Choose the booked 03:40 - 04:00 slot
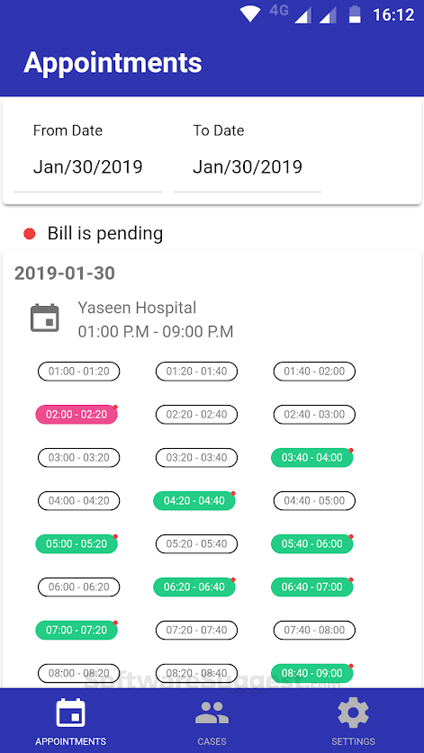The width and height of the screenshot is (424, 753). [x=312, y=458]
